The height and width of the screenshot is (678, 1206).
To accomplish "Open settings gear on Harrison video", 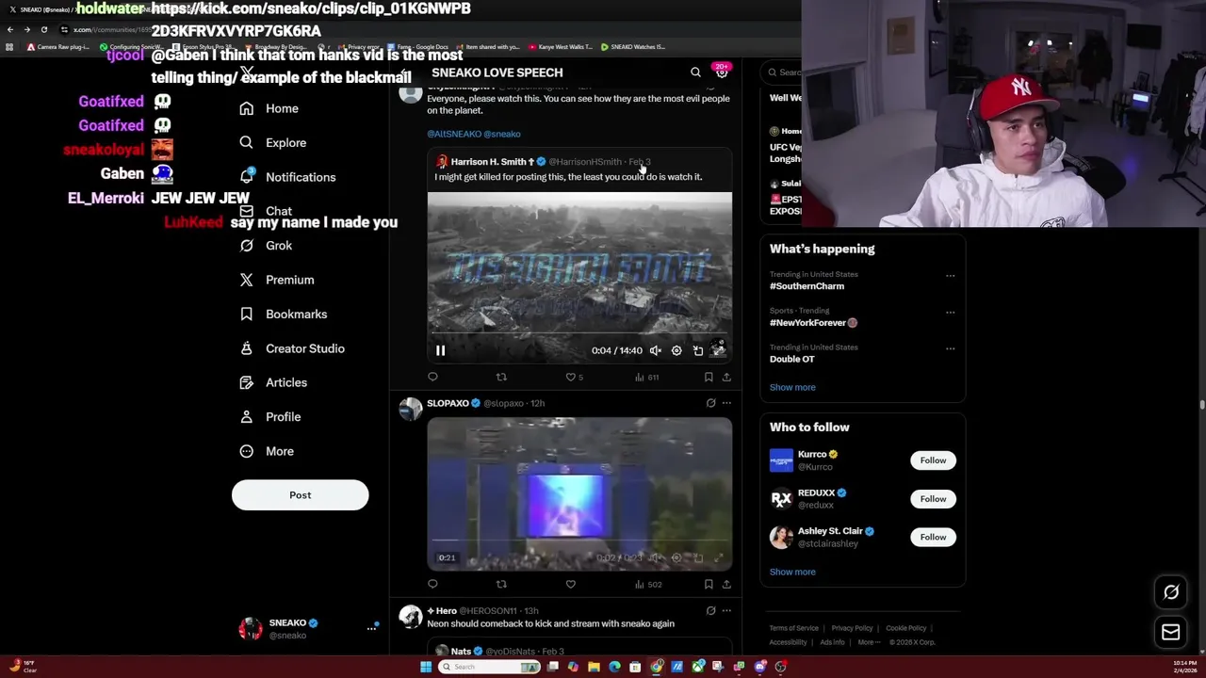I will click(676, 350).
